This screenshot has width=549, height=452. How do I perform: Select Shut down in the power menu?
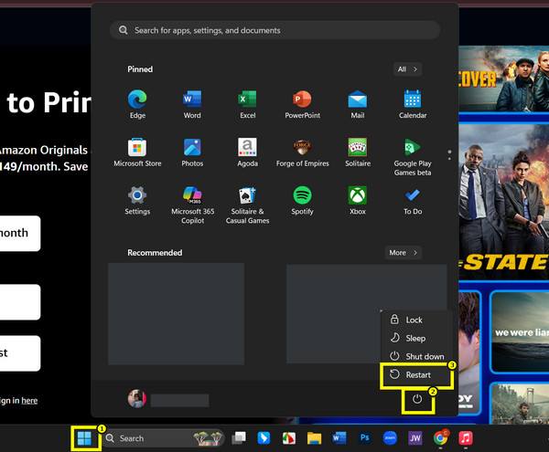(415, 356)
